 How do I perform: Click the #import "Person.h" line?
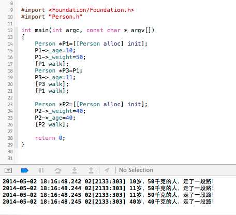pyautogui.click(x=52, y=17)
